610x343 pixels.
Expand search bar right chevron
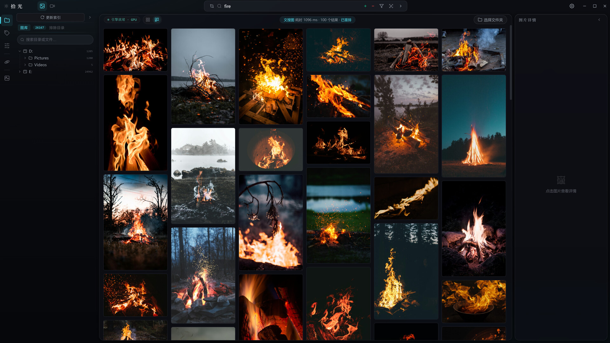point(401,6)
